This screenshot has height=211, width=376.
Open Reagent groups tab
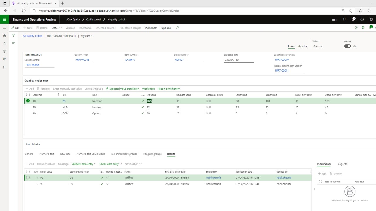click(152, 154)
